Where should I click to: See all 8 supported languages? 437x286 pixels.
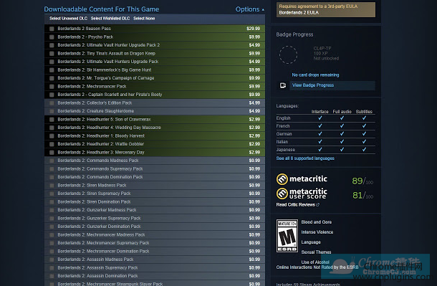click(305, 158)
